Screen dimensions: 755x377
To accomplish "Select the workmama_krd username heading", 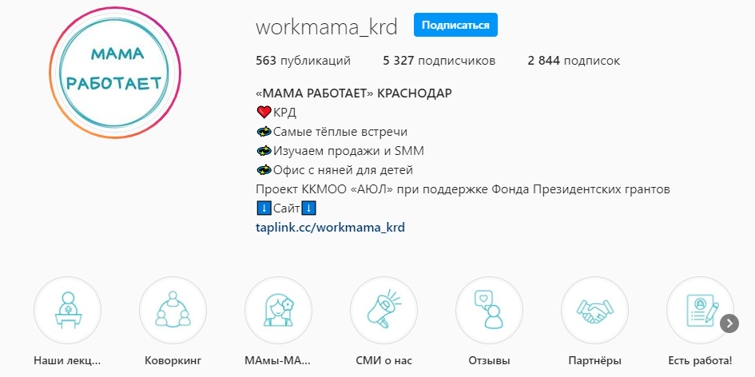I will tap(327, 27).
